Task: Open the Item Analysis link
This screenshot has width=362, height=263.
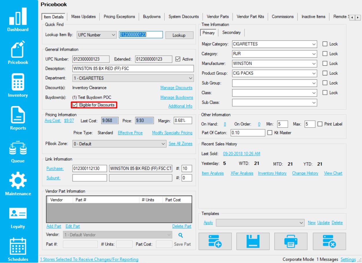Action: pos(213,173)
